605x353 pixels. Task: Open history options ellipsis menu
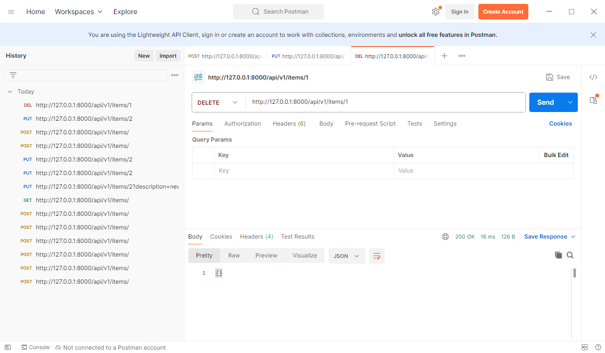coord(175,75)
